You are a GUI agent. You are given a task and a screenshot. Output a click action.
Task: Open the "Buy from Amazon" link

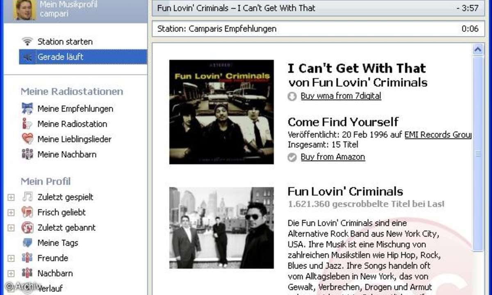pos(333,157)
